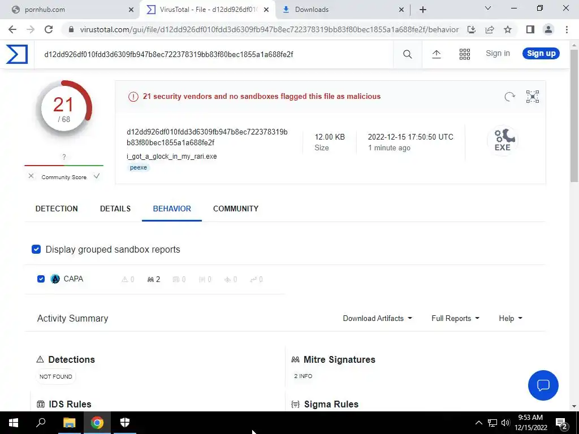Image resolution: width=579 pixels, height=434 pixels.
Task: Click the volume speaker tray icon
Action: click(x=505, y=423)
